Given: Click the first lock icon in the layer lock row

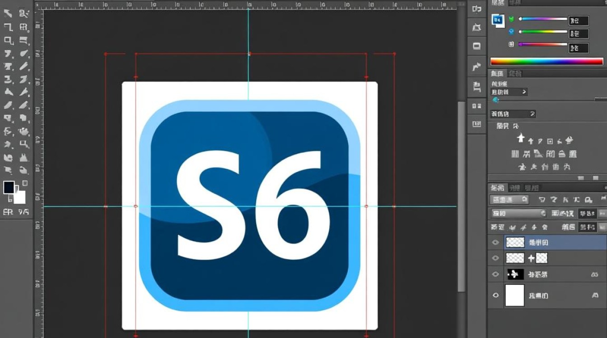Looking at the screenshot, I should pyautogui.click(x=512, y=228).
